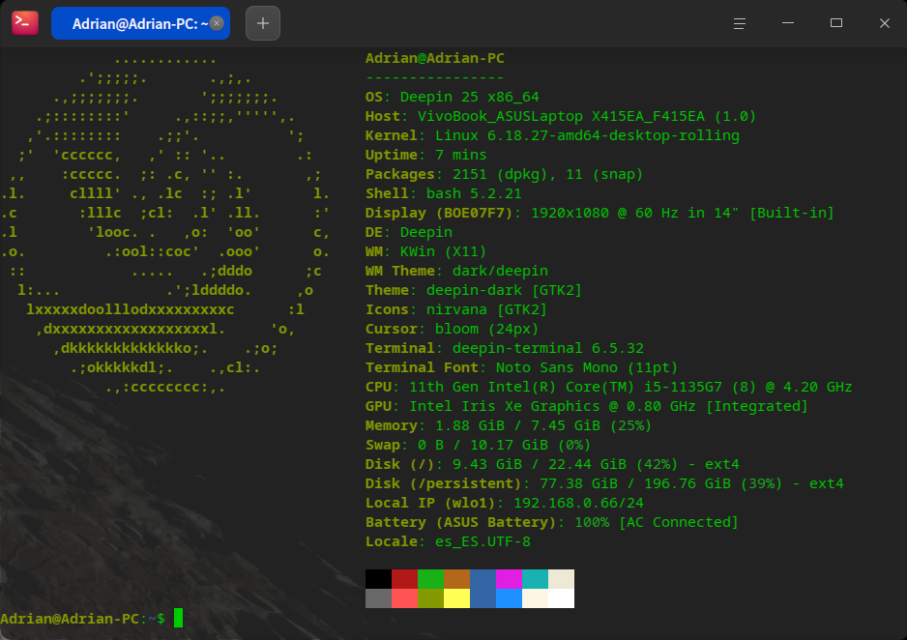The image size is (907, 640).
Task: Click the "Terminal Font: Noto Sans Mono" line
Action: pos(521,367)
